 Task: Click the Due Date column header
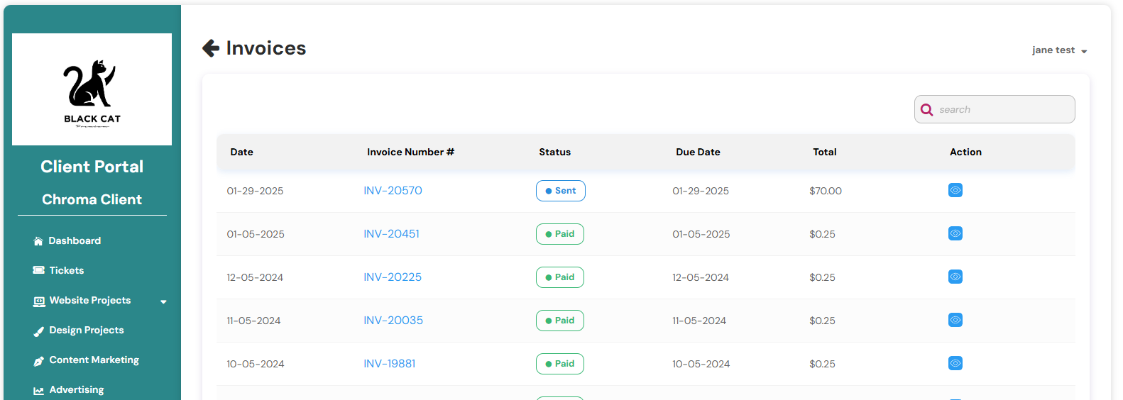click(698, 152)
